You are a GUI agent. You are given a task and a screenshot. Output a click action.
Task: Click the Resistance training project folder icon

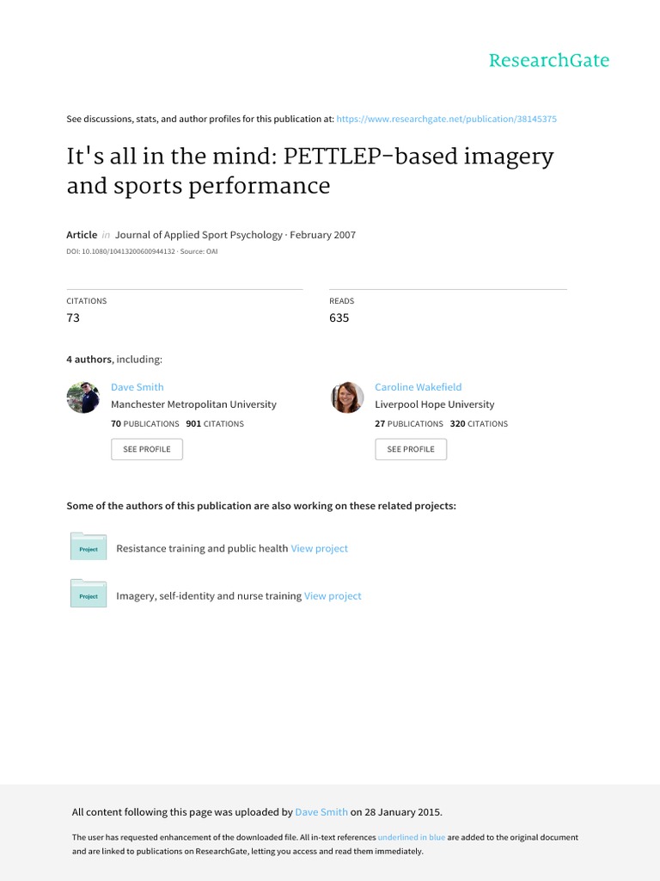click(88, 547)
